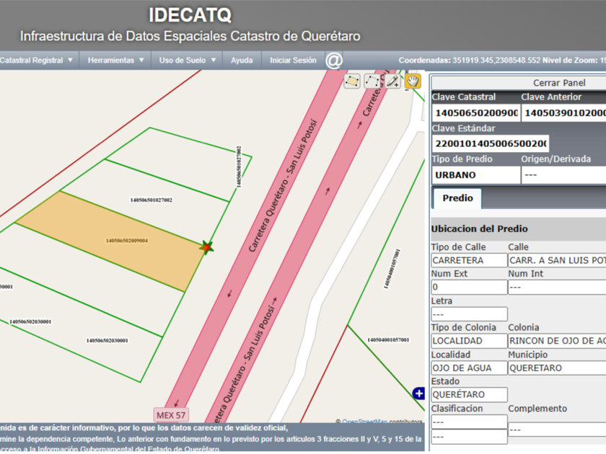The height and width of the screenshot is (454, 606).
Task: Open the OpenStreetMap attribution link
Action: pyautogui.click(x=364, y=422)
